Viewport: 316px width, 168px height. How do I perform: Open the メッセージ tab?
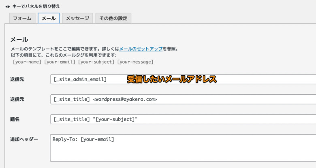click(x=77, y=18)
